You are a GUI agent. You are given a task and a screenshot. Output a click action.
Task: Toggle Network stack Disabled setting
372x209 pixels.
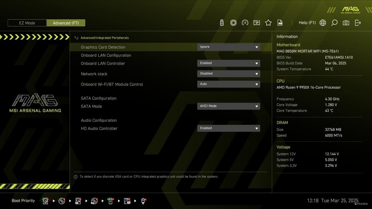tap(228, 74)
